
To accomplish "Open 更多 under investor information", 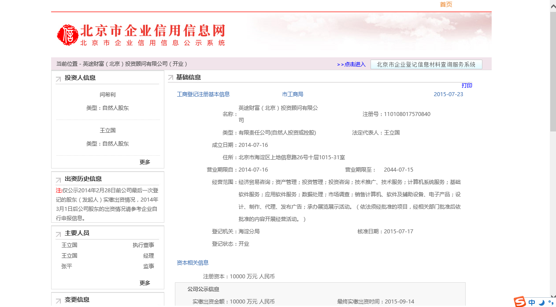I will point(145,162).
